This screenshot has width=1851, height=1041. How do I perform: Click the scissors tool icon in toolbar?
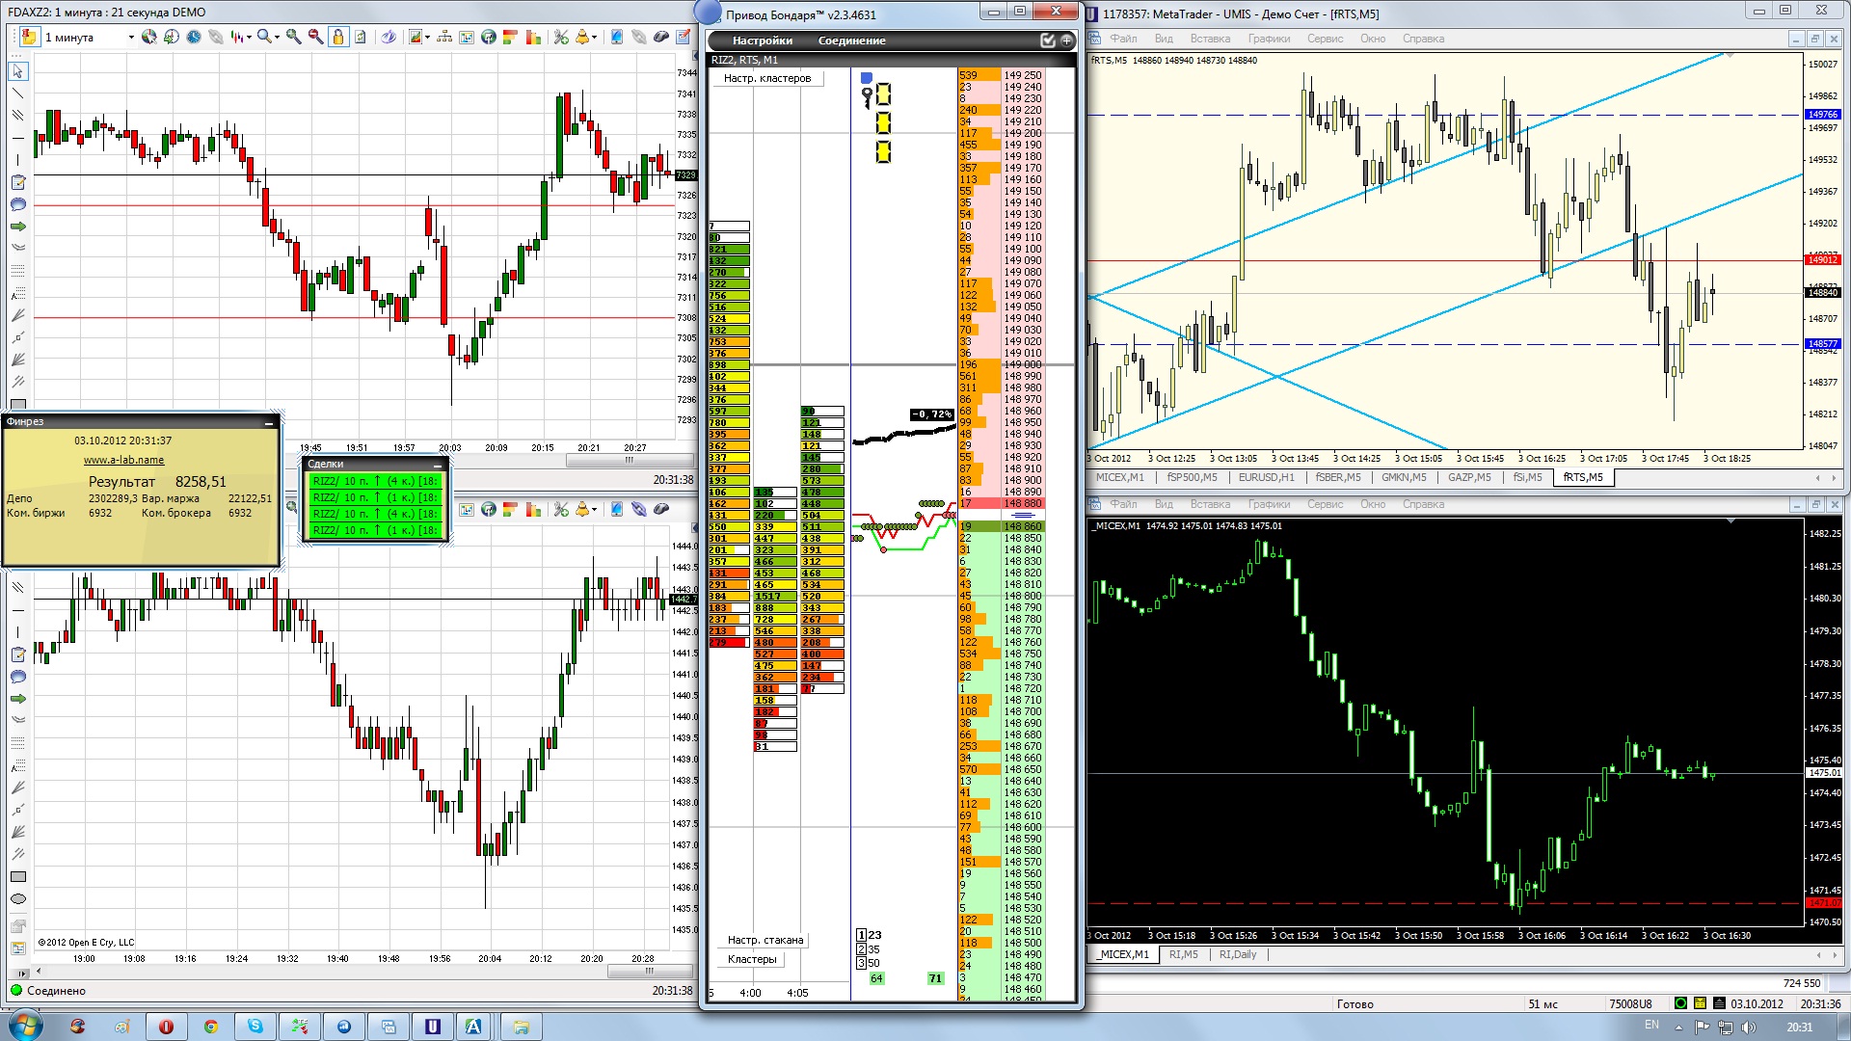pyautogui.click(x=561, y=37)
